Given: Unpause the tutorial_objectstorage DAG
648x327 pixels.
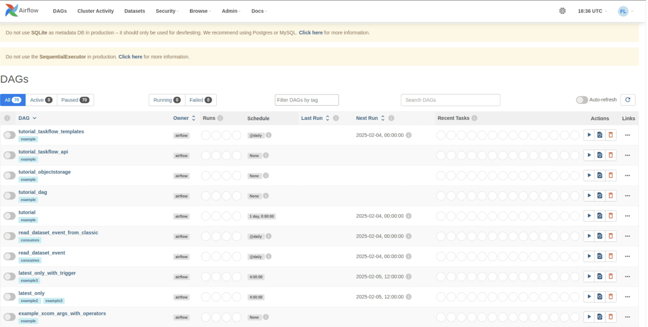Looking at the screenshot, I should click(10, 175).
